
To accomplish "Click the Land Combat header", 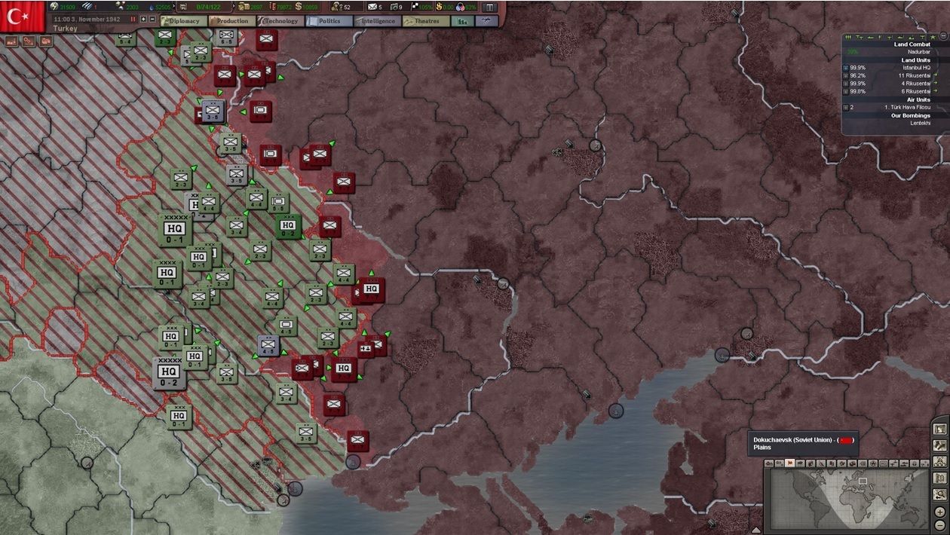I will click(x=912, y=44).
